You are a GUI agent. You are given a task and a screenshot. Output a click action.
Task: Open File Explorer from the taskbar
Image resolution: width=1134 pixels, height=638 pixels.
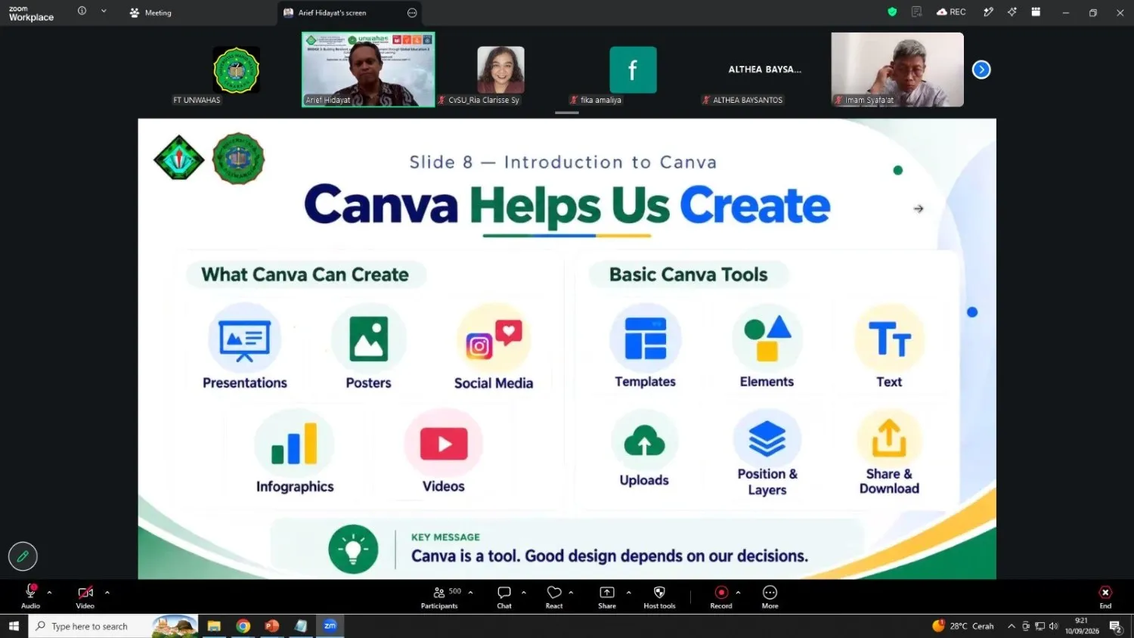(x=214, y=626)
